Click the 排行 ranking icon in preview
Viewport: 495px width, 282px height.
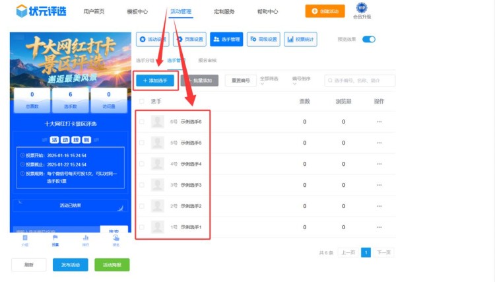point(85,240)
